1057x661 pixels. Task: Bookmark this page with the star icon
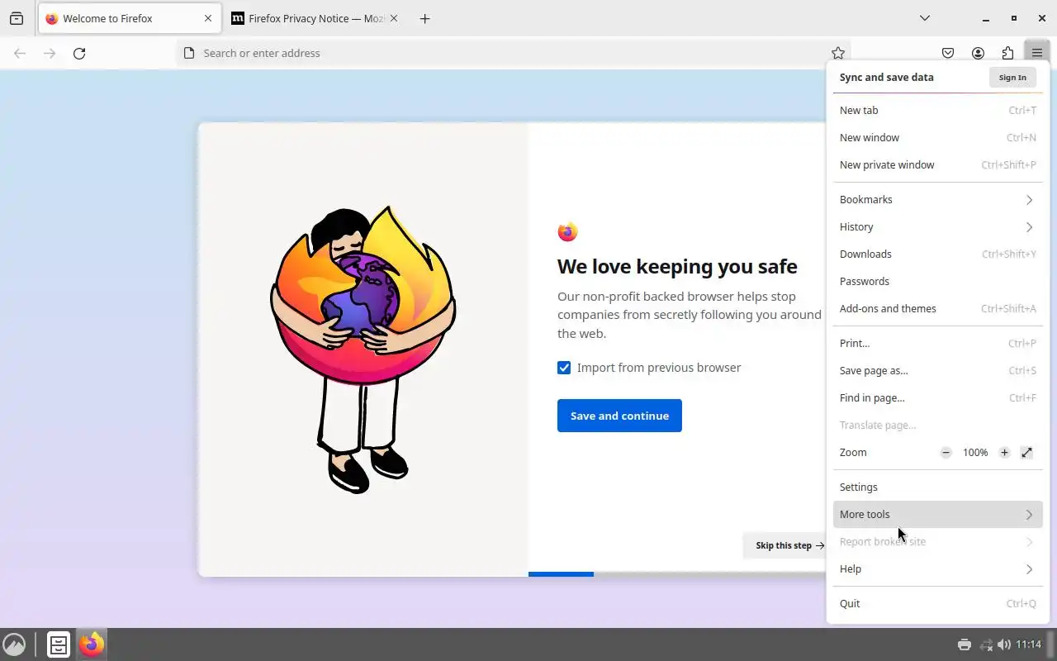[838, 53]
